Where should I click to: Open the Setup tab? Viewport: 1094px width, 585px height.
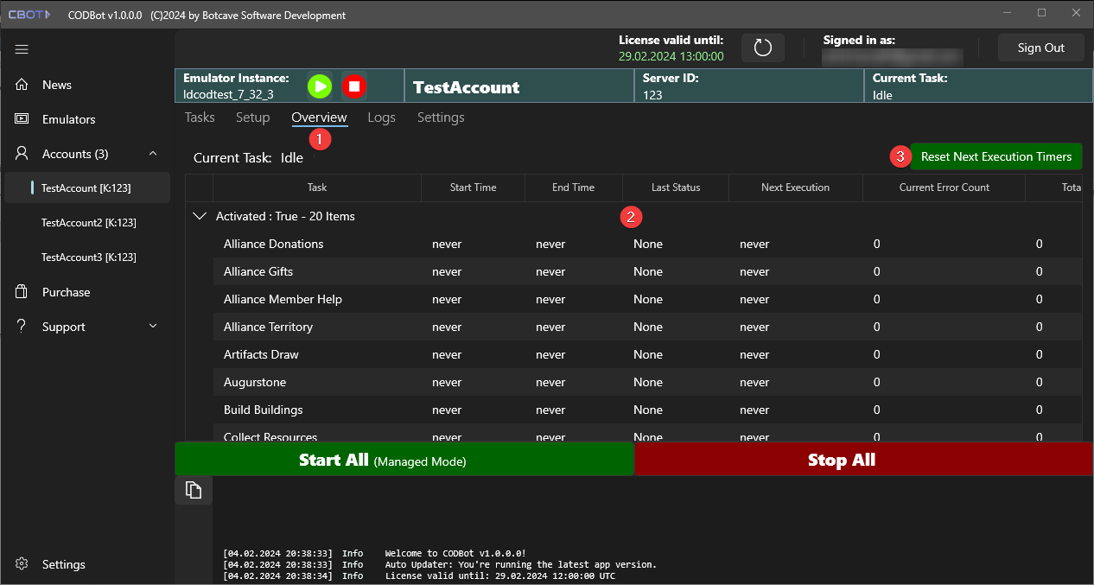[252, 118]
